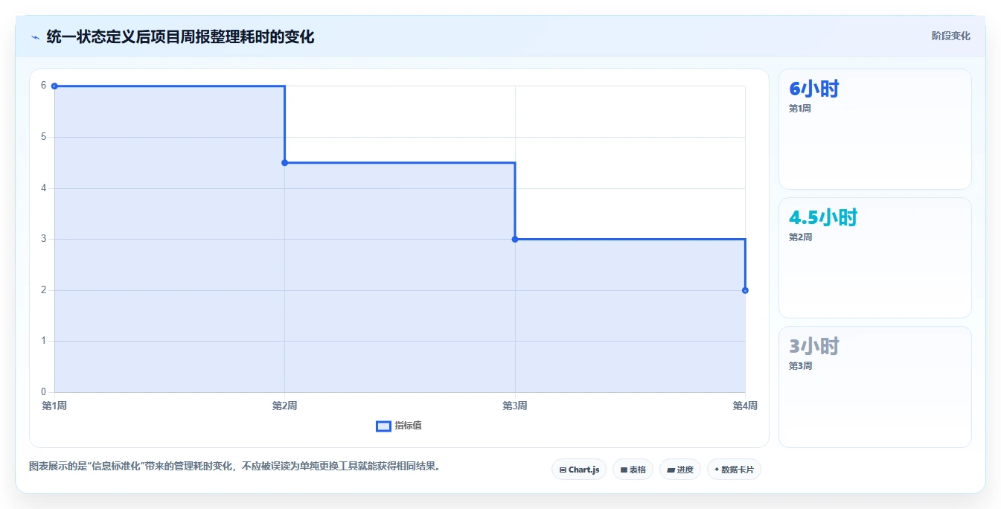Click the chart title 统一状态定义后项目周报整理耗时的变化

tap(180, 36)
